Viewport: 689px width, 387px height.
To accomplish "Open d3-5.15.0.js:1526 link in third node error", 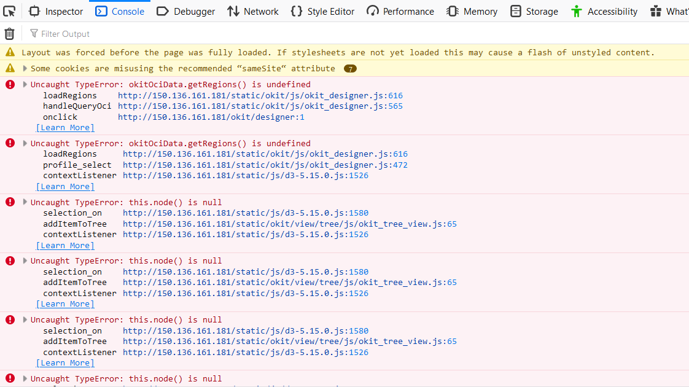I will 246,352.
